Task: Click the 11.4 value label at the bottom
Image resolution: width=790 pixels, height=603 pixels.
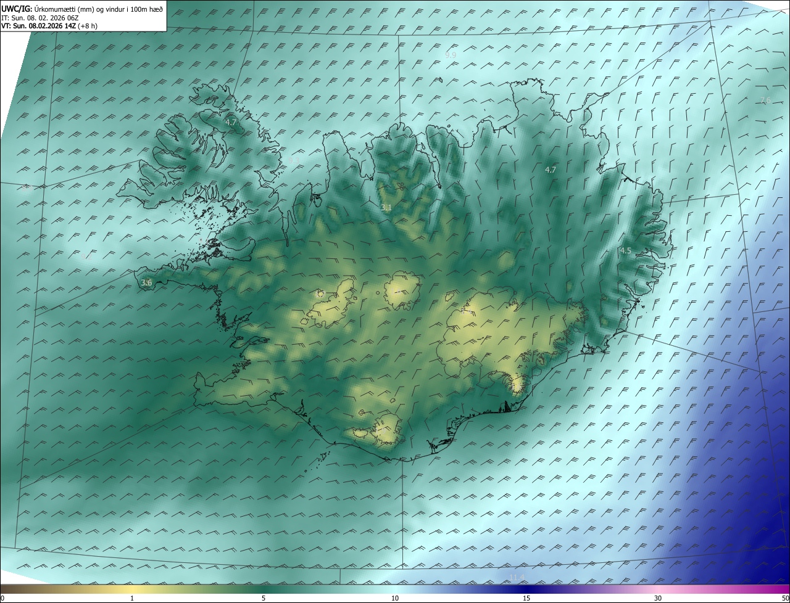Action: 517,577
